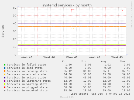Screen dimensions: 134x100
Task: Click the 'Services in listening state' label
Action: (x=29, y=81)
